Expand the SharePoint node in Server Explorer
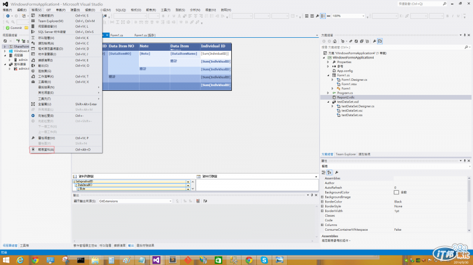The width and height of the screenshot is (473, 265). click(x=5, y=47)
